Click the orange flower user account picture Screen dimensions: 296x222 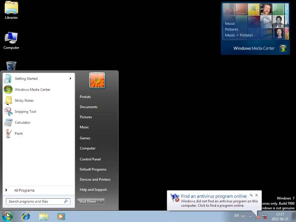[97, 80]
